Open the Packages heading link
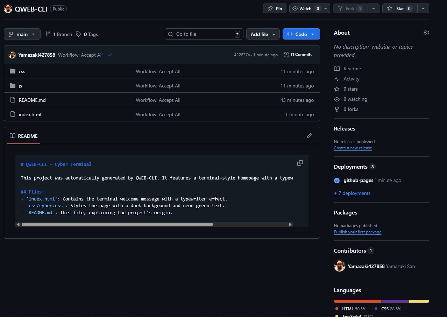This screenshot has width=447, height=317. point(346,212)
